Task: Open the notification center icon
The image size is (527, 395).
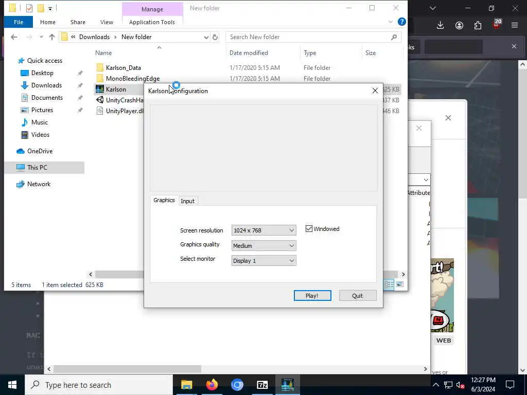Action: [510, 385]
